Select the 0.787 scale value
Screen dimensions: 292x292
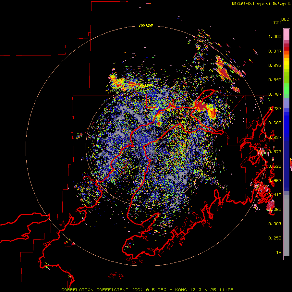(x=275, y=94)
